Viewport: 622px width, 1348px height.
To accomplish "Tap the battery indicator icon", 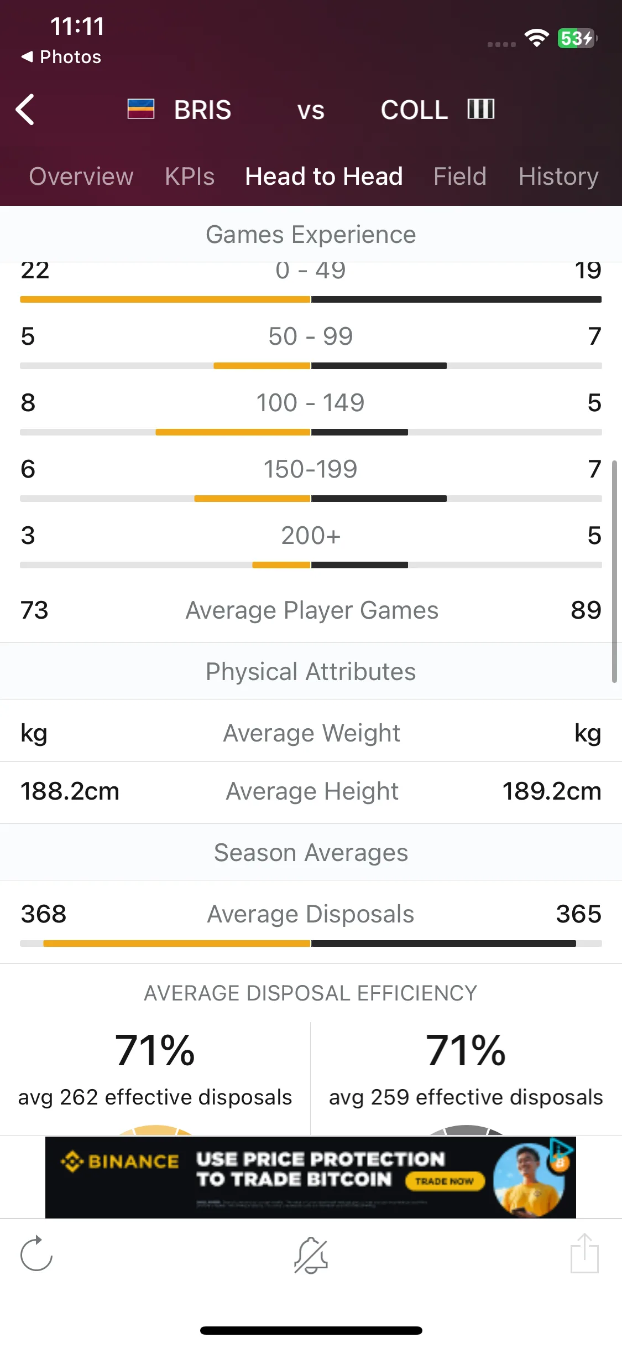I will (577, 38).
